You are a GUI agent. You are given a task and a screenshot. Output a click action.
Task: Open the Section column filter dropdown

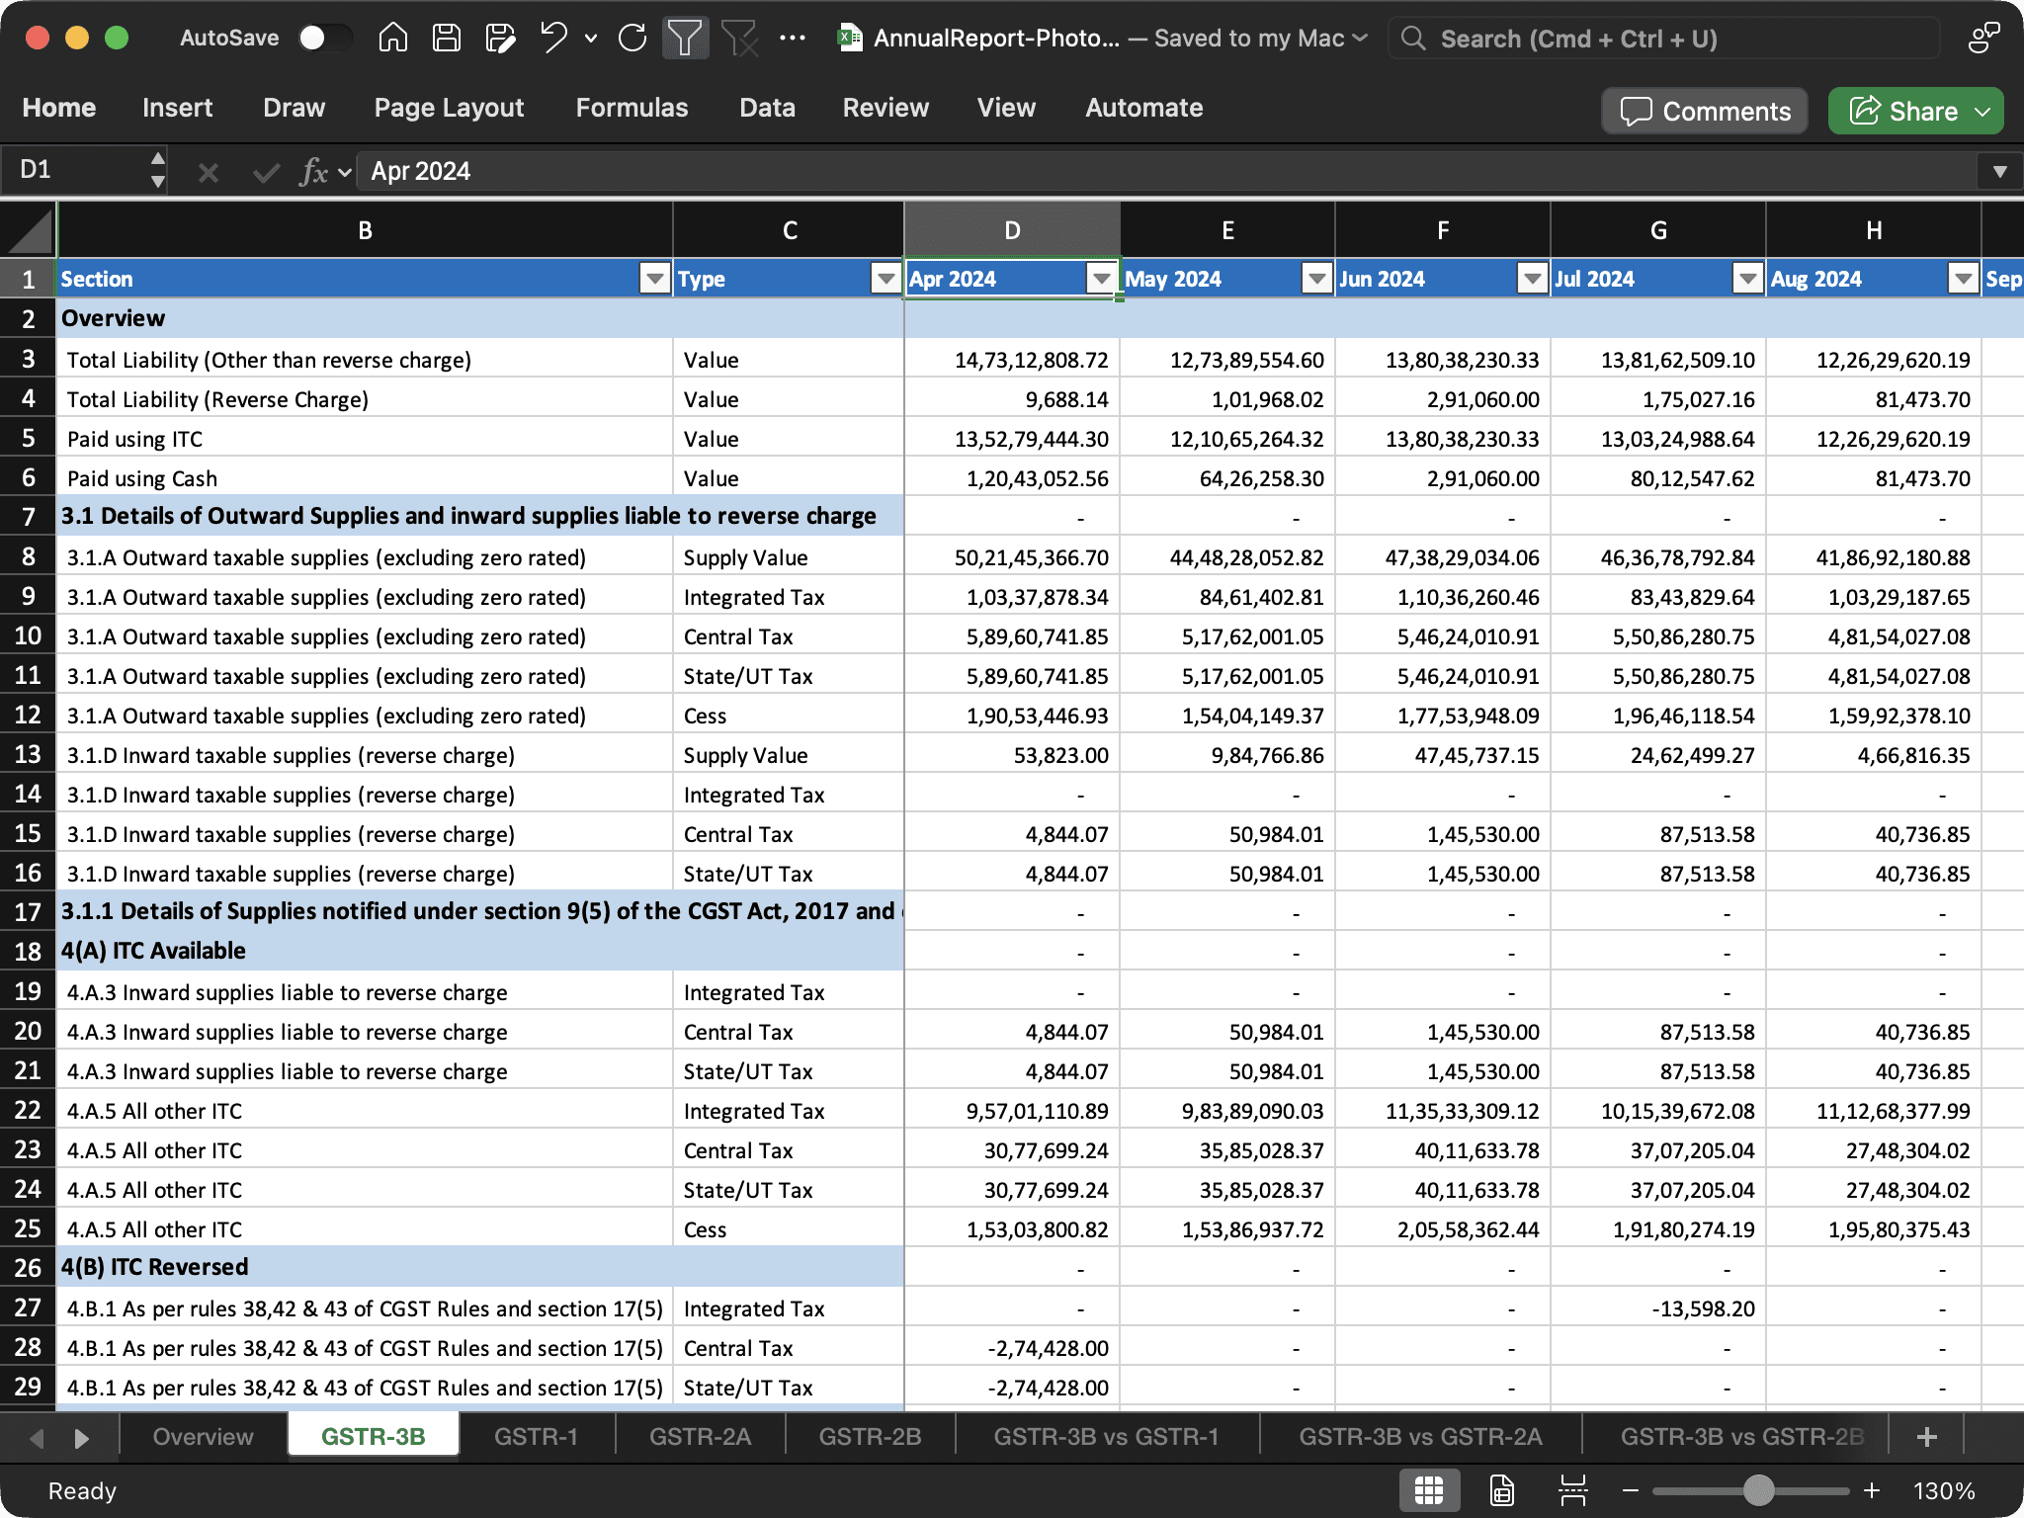tap(654, 279)
